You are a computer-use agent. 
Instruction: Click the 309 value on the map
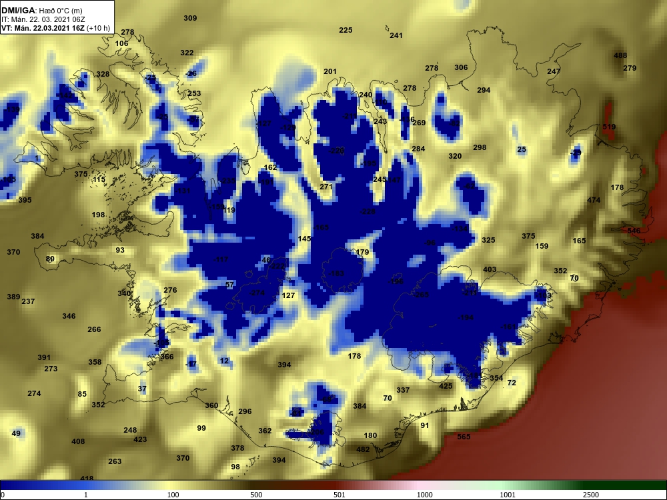click(190, 18)
